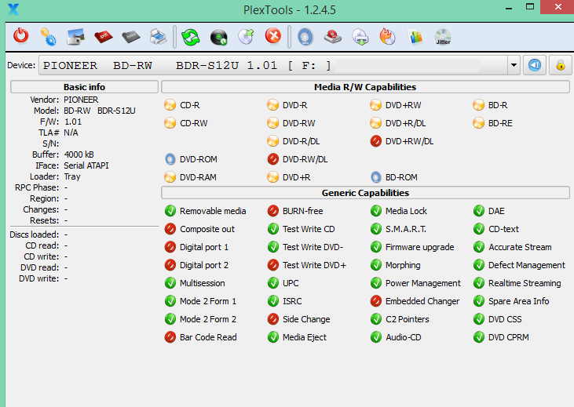Click the 'Mode 2 Form 1' label
Viewport: 574px width, 407px height.
(208, 301)
